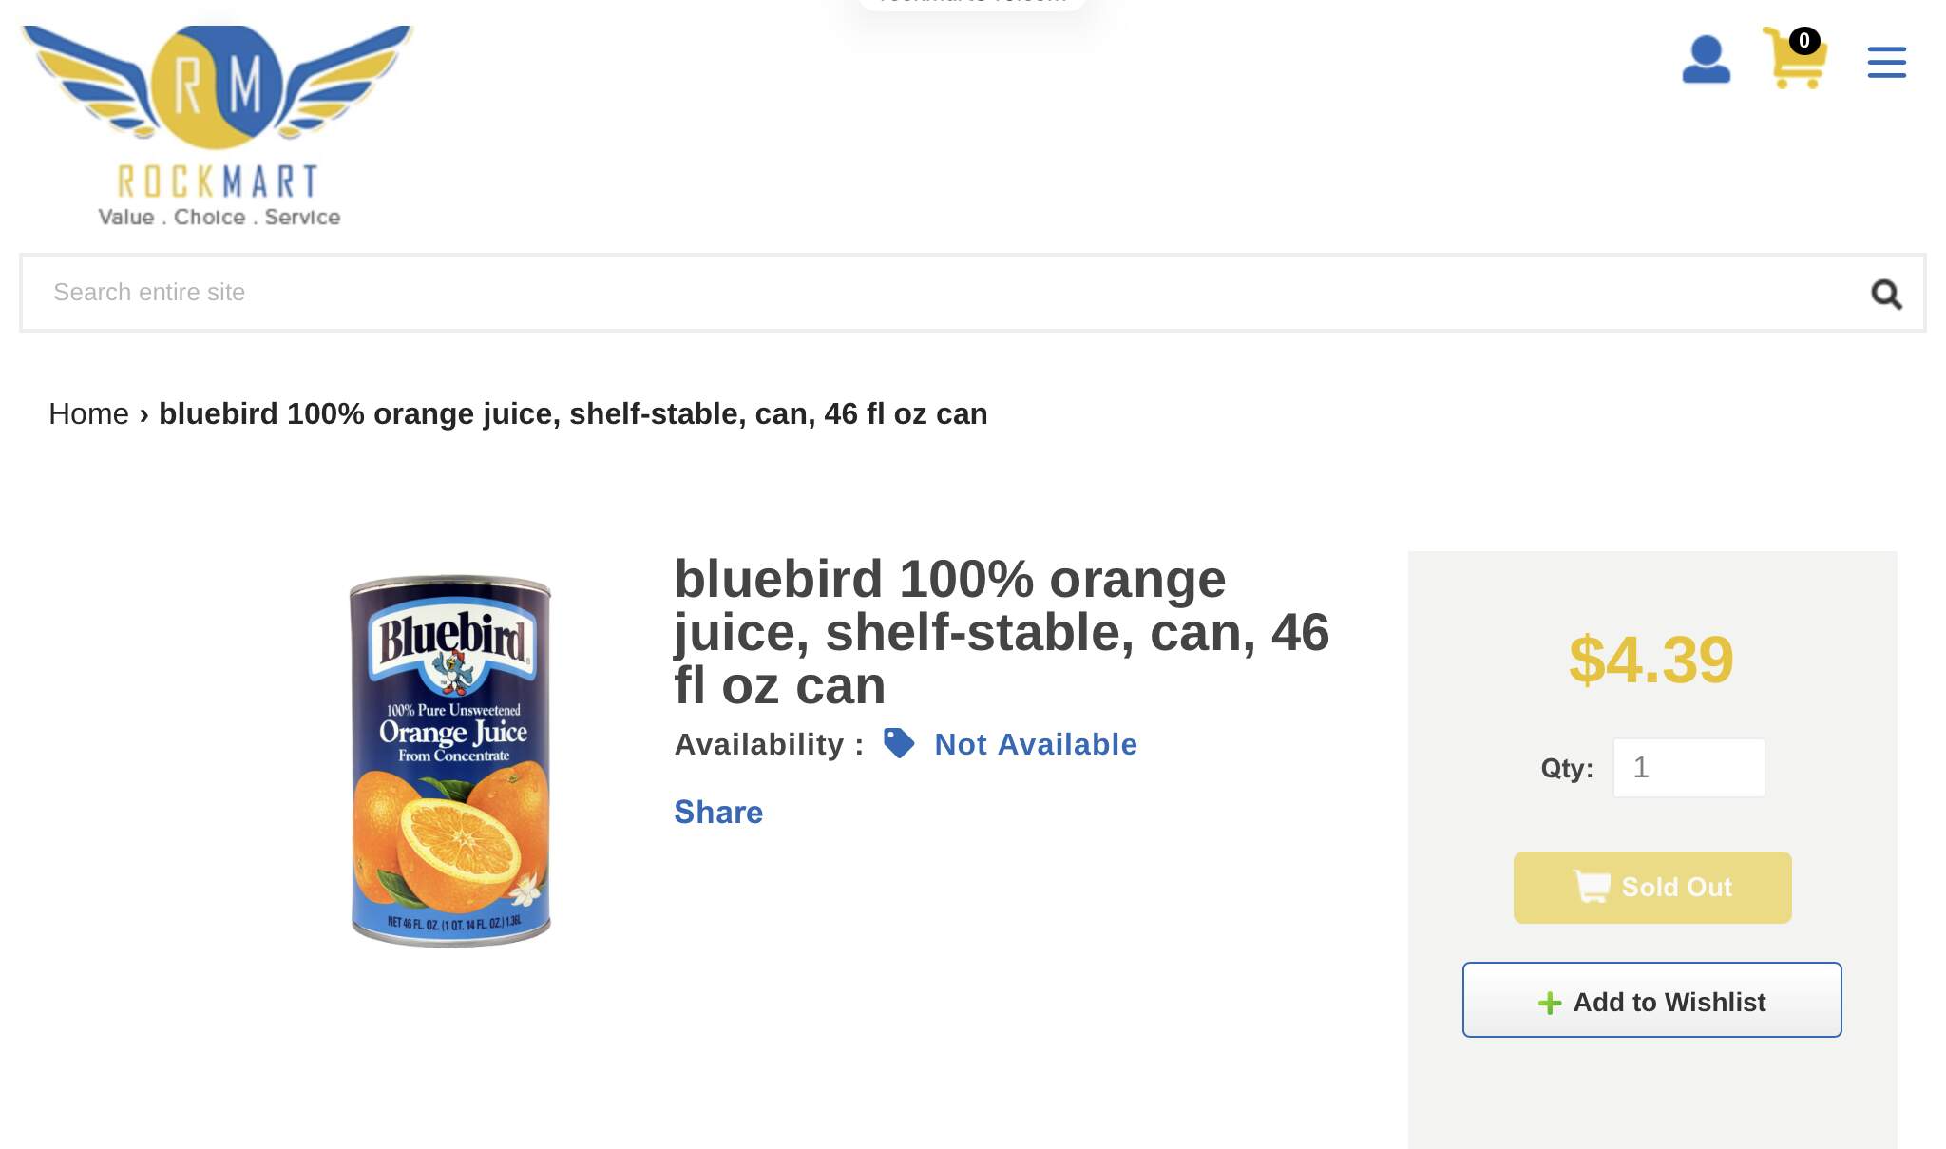The width and height of the screenshot is (1946, 1149).
Task: Click the blue availability tag icon
Action: [898, 743]
